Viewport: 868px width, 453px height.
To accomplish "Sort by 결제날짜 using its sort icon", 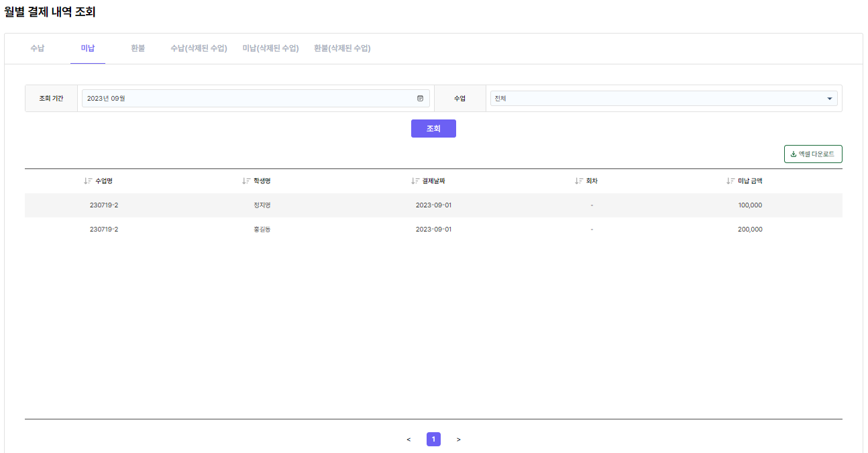I will 415,181.
